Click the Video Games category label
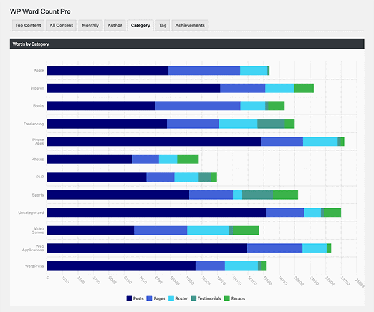This screenshot has width=374, height=312. 37,230
